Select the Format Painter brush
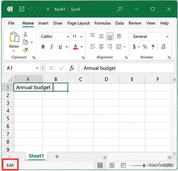This screenshot has width=178, height=171. pyautogui.click(x=25, y=50)
